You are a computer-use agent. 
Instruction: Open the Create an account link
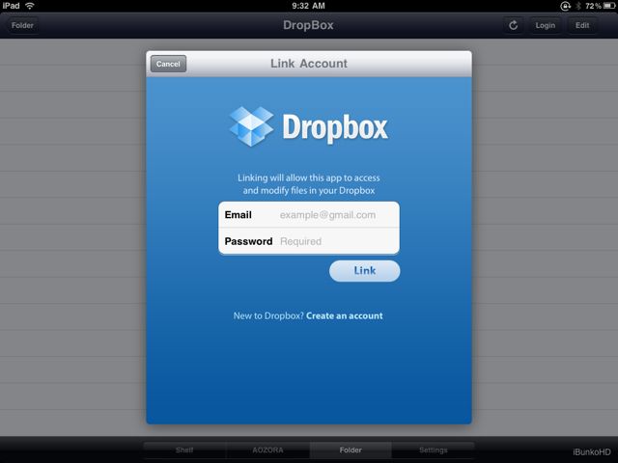click(x=345, y=315)
